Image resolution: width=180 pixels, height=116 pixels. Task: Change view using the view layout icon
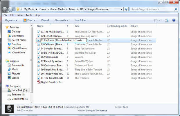click(156, 20)
